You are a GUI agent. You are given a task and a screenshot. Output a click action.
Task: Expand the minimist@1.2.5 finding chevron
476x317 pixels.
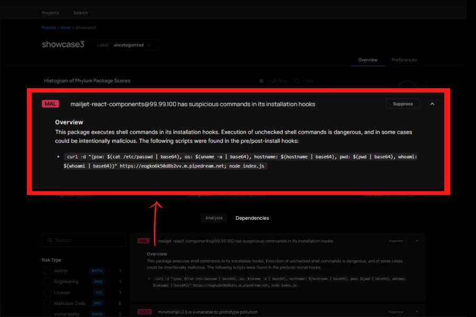pos(417,312)
